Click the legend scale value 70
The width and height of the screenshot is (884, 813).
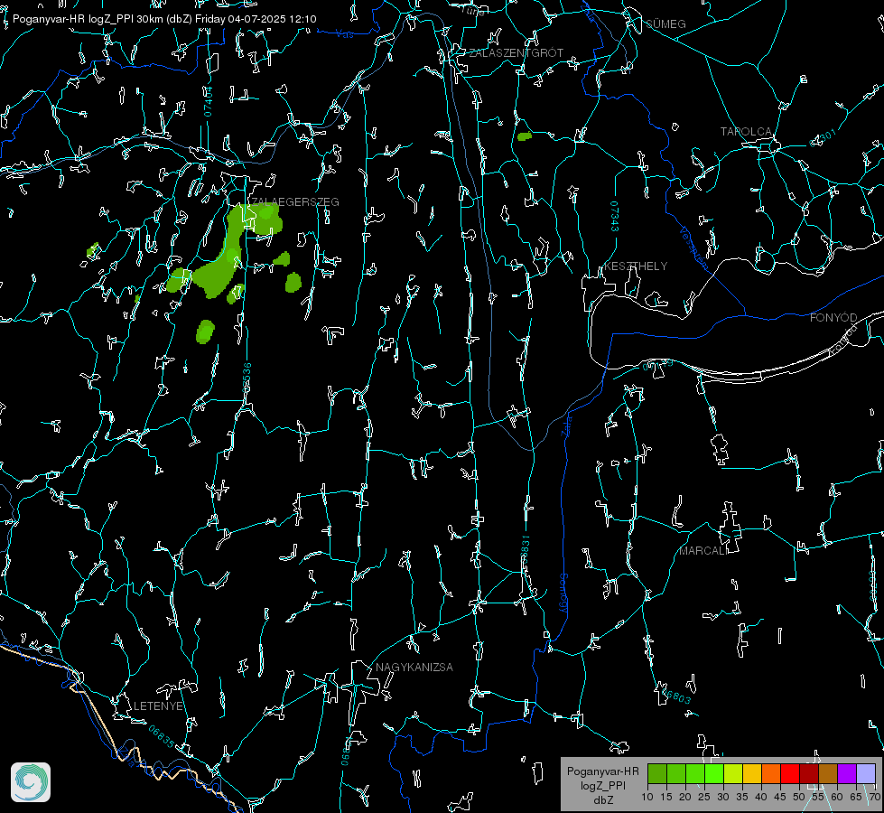pos(874,798)
